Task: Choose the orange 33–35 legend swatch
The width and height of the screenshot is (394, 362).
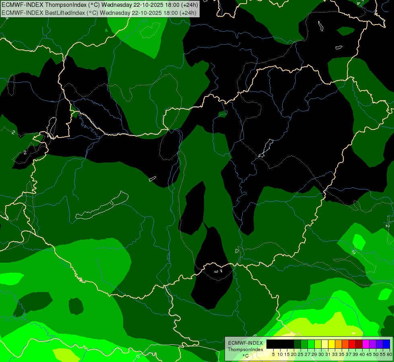Action: 338,344
